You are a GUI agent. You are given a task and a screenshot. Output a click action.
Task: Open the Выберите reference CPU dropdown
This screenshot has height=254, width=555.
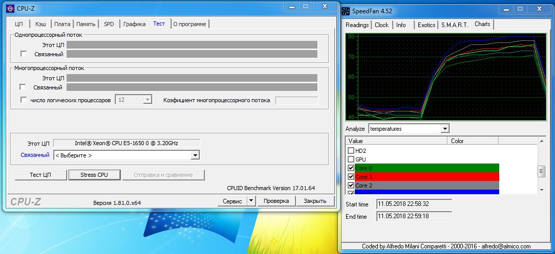point(195,155)
